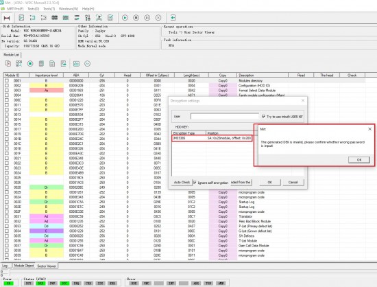Tick the checkbox for module 0034
Screen dimensions: 377x287
pos(7,231)
